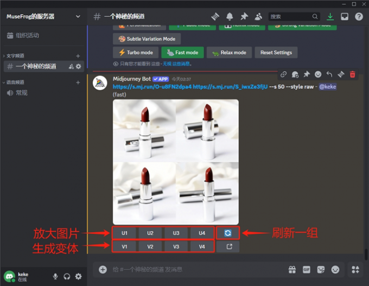Click the apps icon in message hover toolbar

[295, 74]
